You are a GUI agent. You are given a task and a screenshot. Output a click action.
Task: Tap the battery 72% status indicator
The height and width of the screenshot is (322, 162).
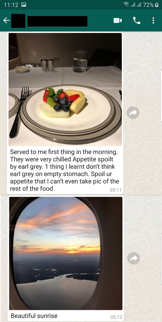[x=151, y=5]
